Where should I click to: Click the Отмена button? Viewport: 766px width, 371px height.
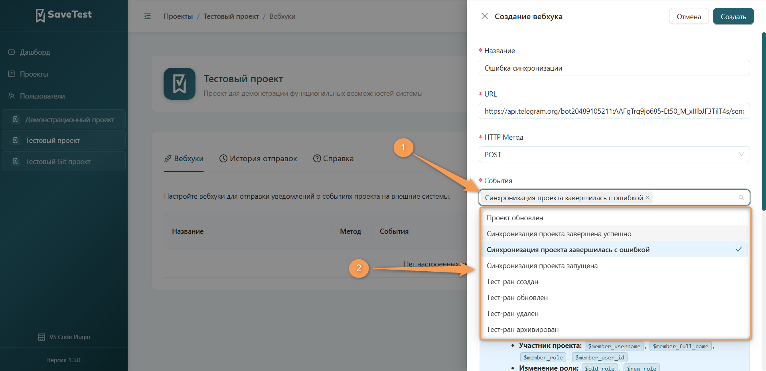(689, 16)
